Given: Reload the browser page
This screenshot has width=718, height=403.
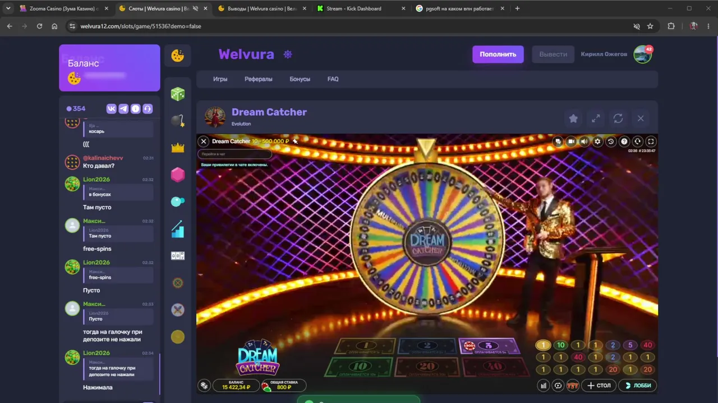Looking at the screenshot, I should [39, 26].
